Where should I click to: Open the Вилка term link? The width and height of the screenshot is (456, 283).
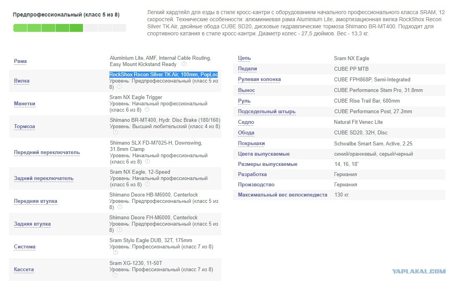pyautogui.click(x=22, y=81)
